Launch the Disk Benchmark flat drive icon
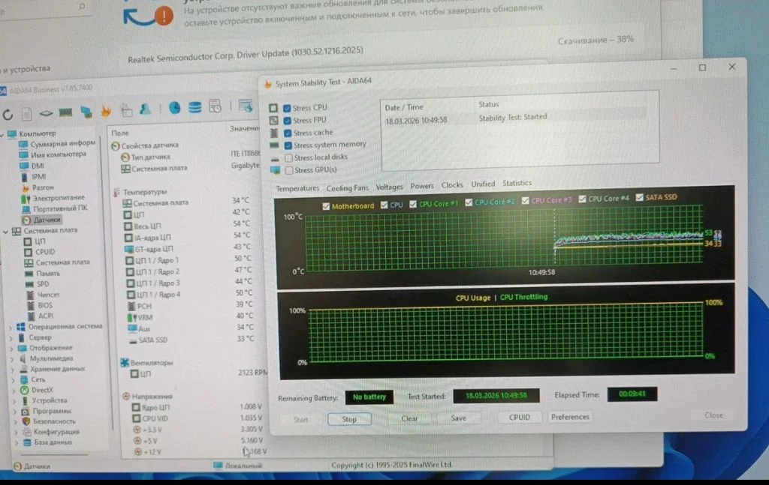The height and width of the screenshot is (485, 769). pyautogui.click(x=46, y=113)
